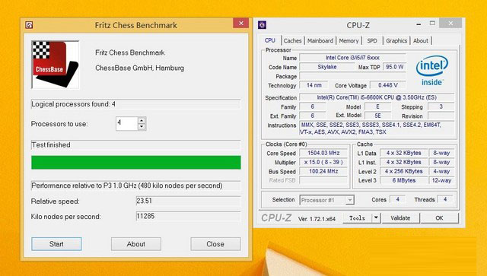This screenshot has height=276, width=487.
Task: Click the performance relative to P3 1.0 GHz text
Action: 127,186
